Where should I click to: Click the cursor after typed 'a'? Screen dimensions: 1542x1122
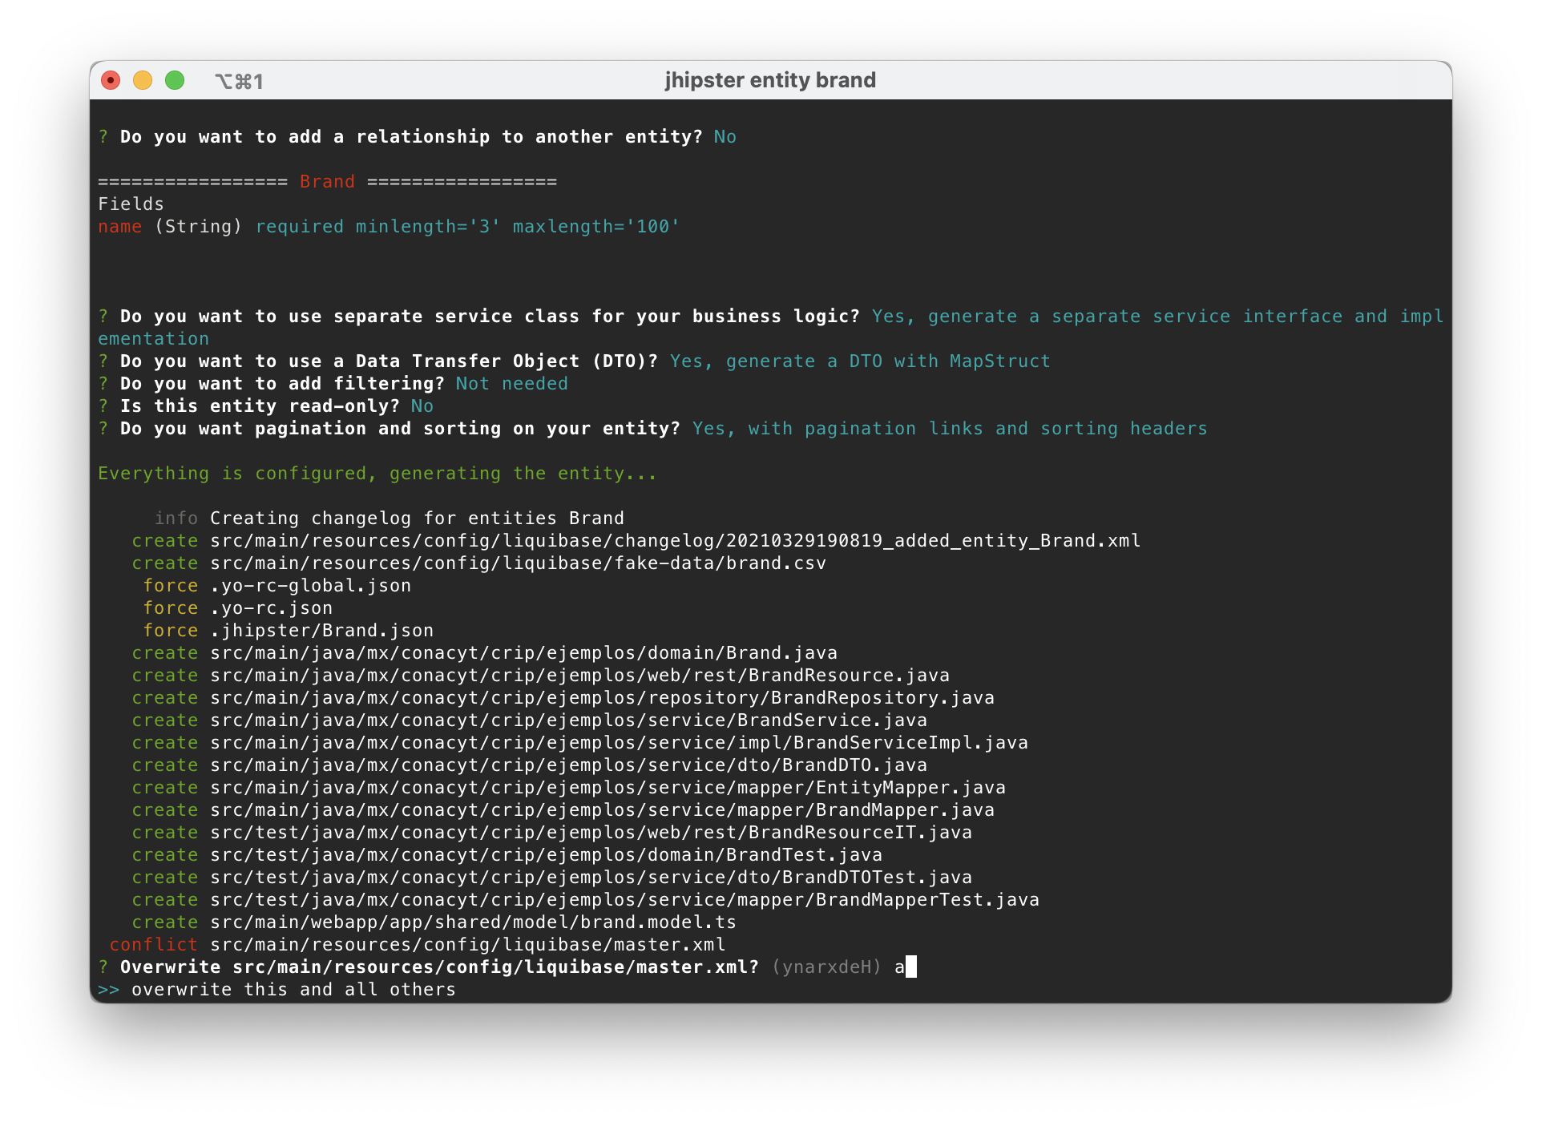pos(910,967)
